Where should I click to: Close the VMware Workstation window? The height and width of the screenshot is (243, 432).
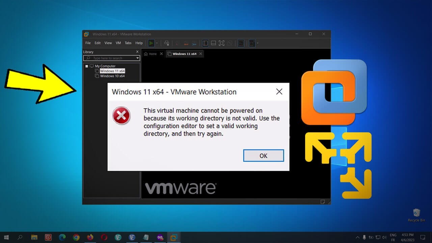[324, 34]
